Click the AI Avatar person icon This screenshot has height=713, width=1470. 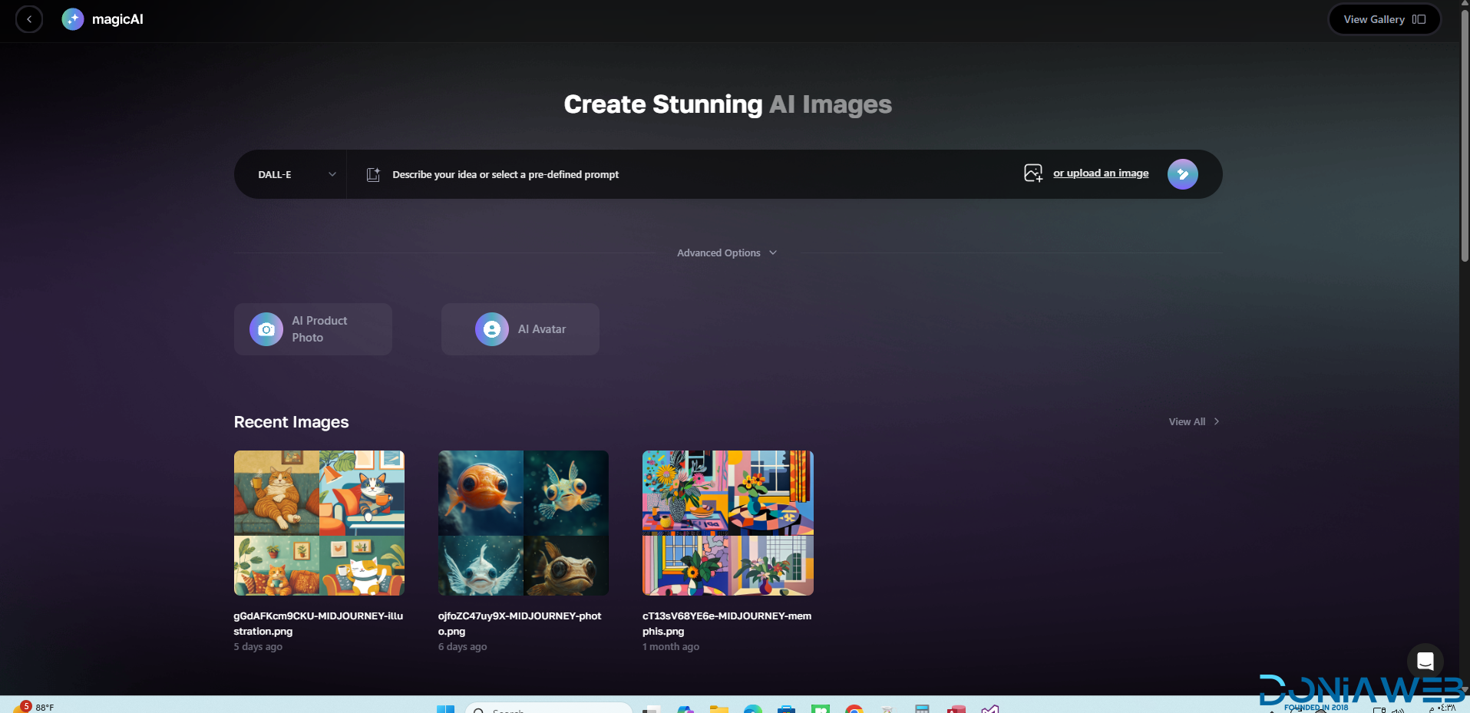492,329
